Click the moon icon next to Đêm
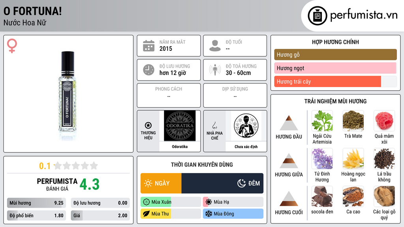404x227 pixels. [241, 183]
